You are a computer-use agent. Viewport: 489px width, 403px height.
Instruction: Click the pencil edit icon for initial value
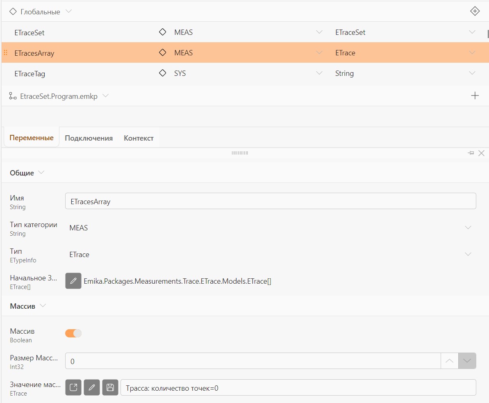coord(73,281)
